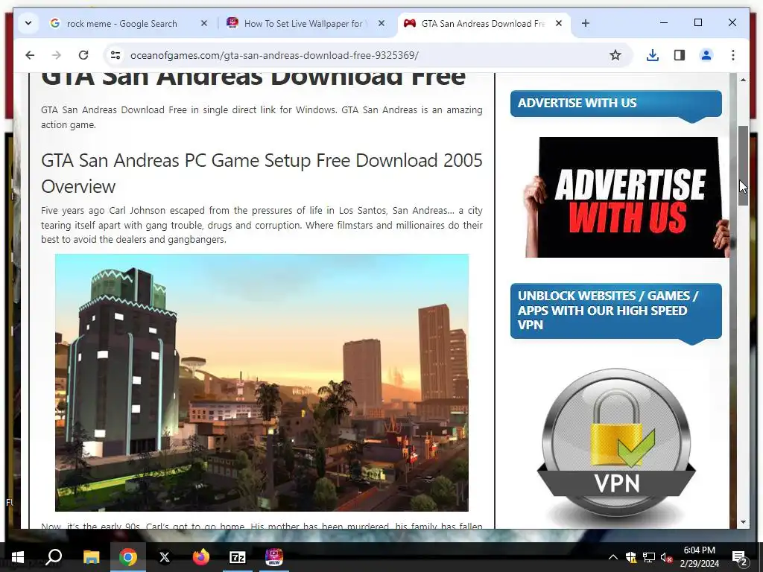Open network status tray icon
The height and width of the screenshot is (572, 763).
tap(649, 557)
